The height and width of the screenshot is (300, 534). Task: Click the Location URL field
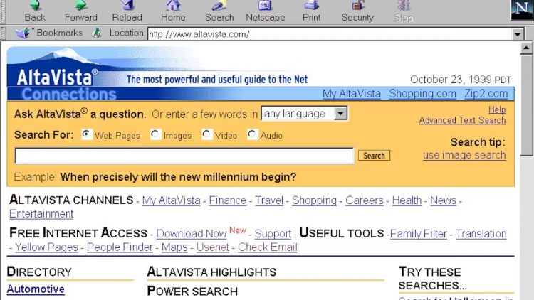point(330,34)
